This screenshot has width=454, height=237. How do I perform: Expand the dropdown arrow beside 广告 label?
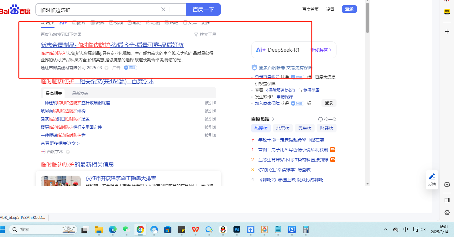(107, 68)
